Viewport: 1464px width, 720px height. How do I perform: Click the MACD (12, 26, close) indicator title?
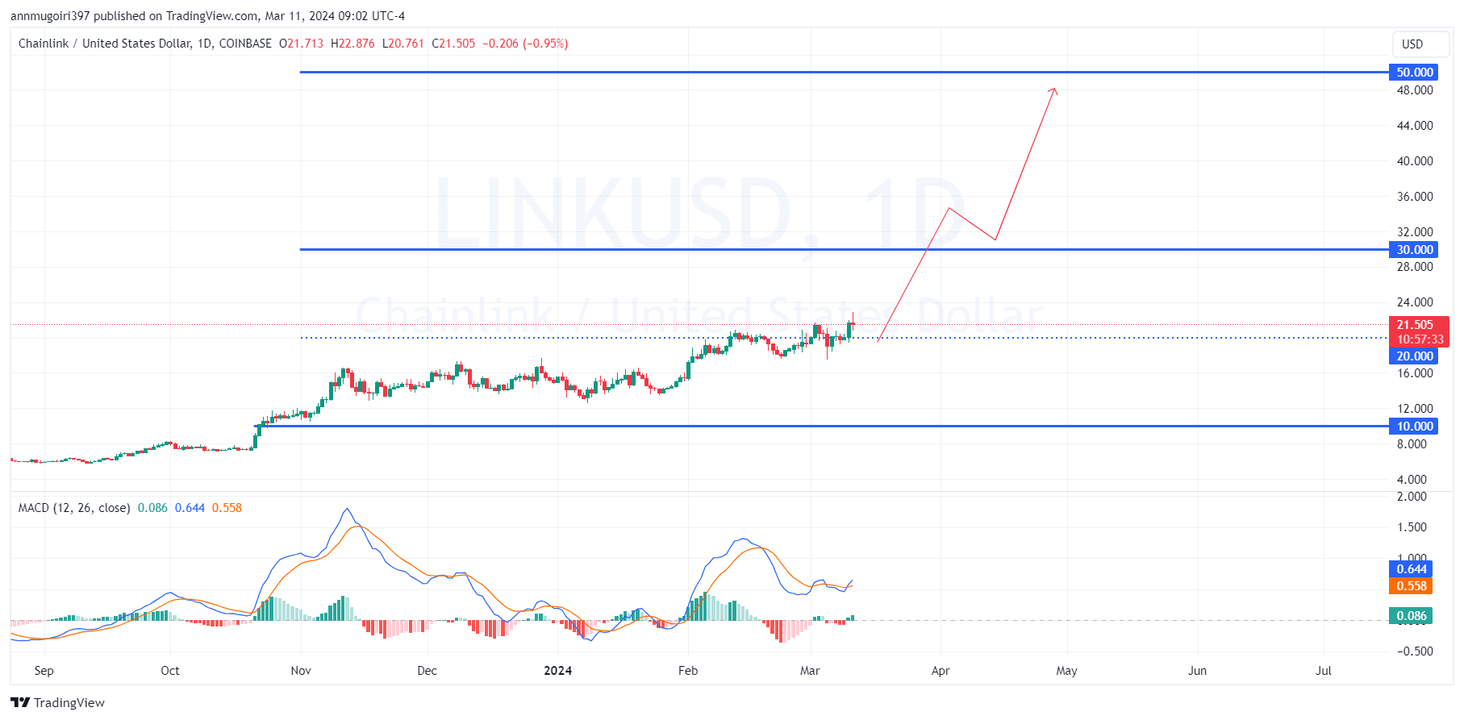click(74, 508)
